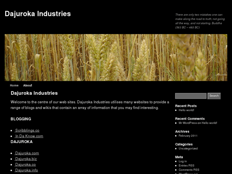This screenshot has height=174, width=232.
Task: Visit the Scribblings.co blog link
Action: click(x=27, y=131)
